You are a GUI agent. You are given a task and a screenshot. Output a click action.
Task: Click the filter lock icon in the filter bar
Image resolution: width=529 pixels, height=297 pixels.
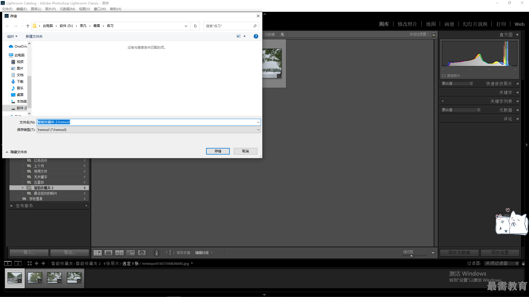tap(434, 34)
